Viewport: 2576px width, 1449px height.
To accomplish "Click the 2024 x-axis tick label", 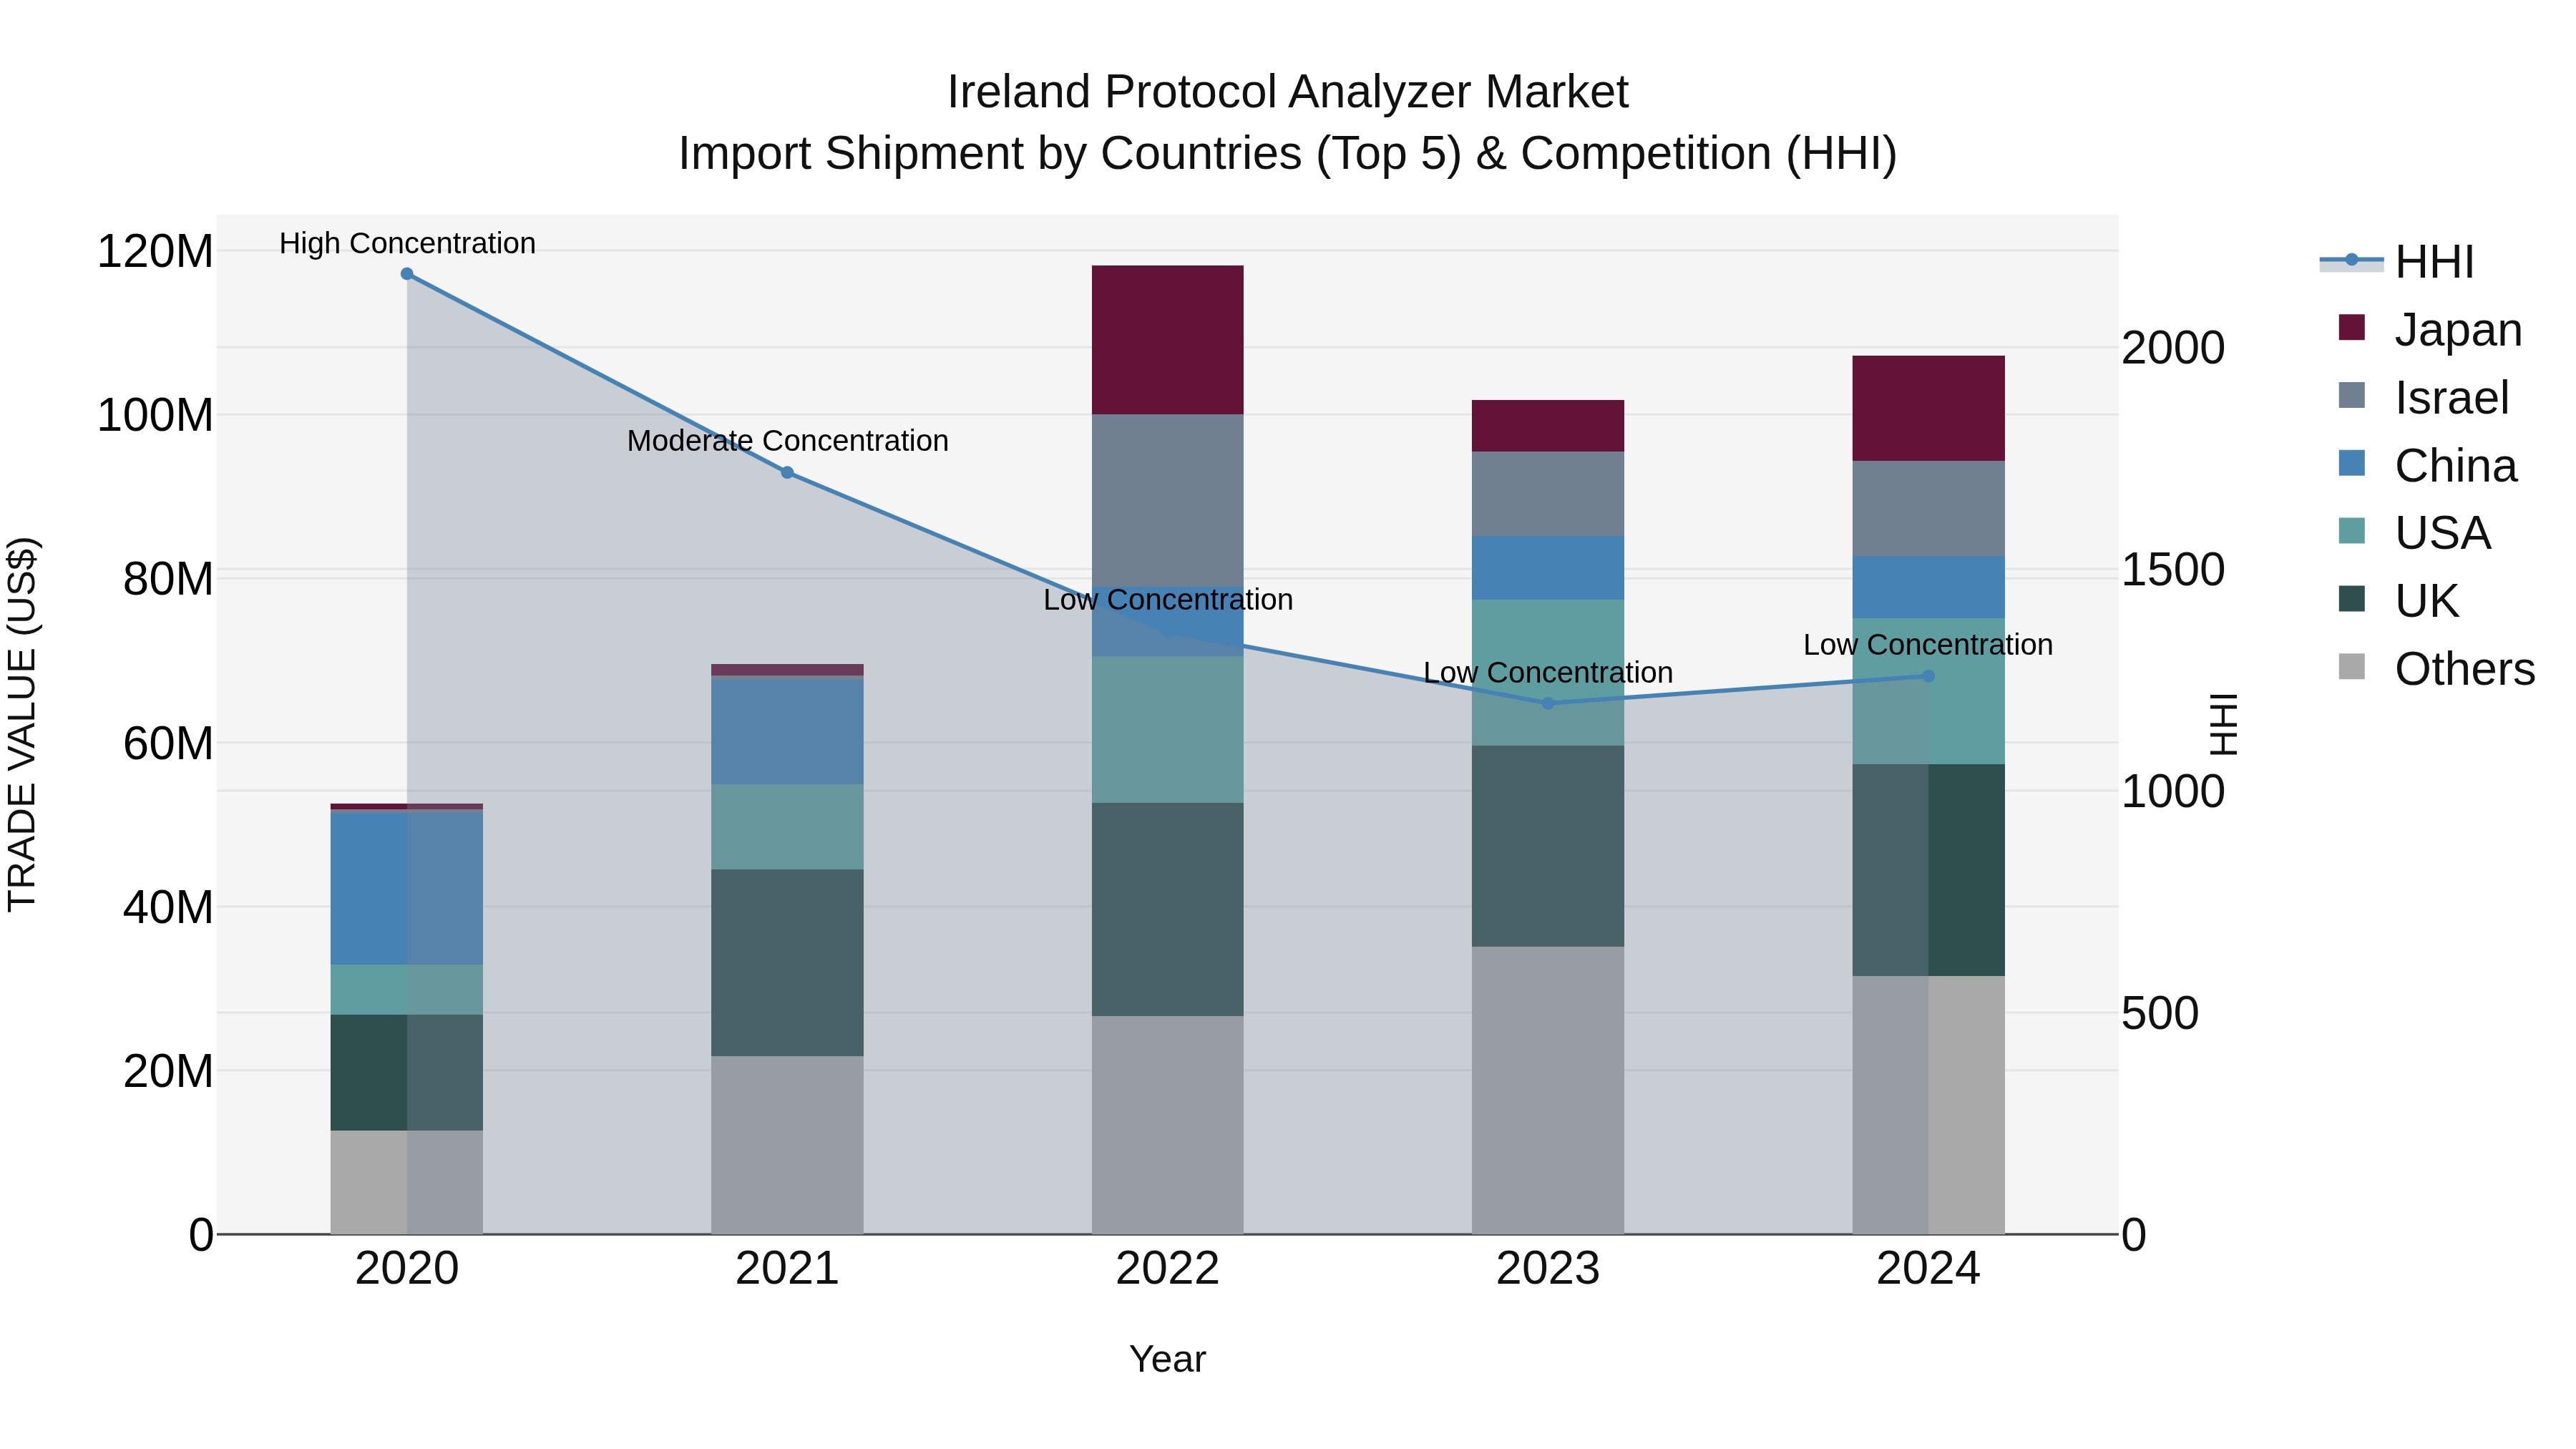I will click(1929, 1269).
